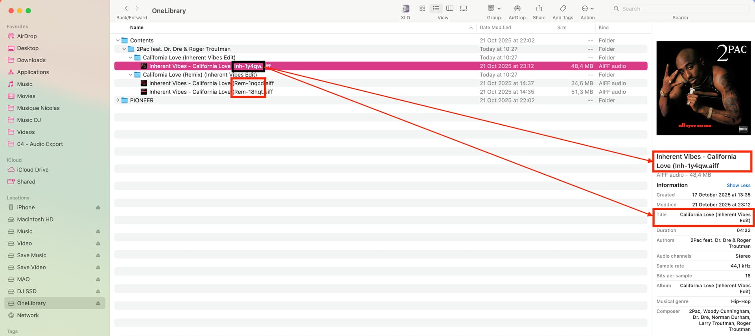Switch to icon grid view
The height and width of the screenshot is (336, 755).
click(422, 8)
